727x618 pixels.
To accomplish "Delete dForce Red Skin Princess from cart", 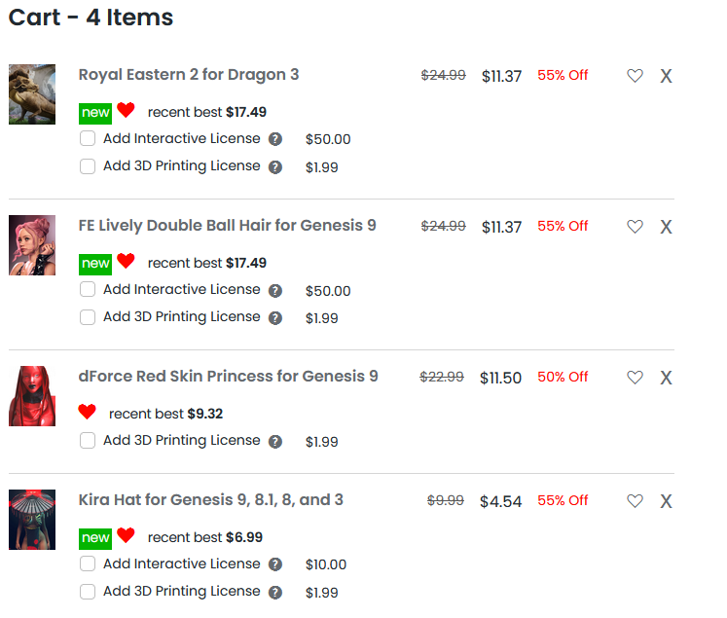I will point(666,378).
